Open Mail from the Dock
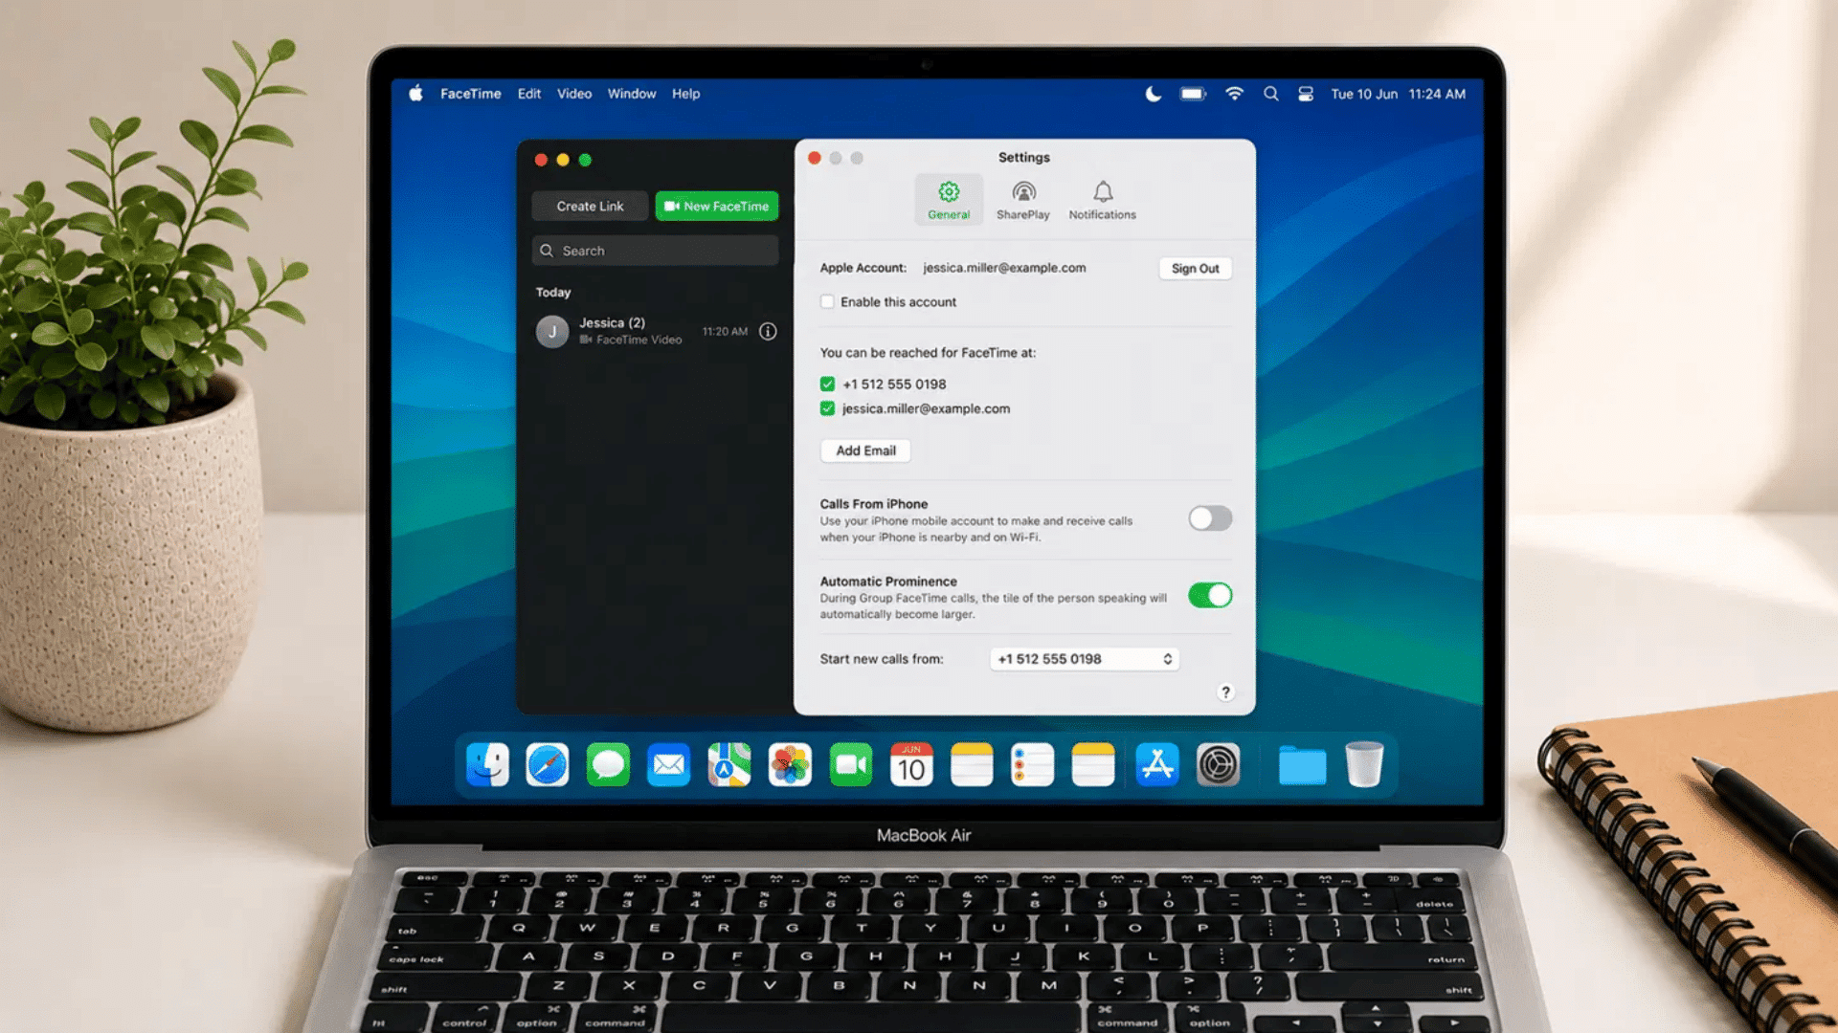This screenshot has width=1838, height=1033. tap(668, 765)
